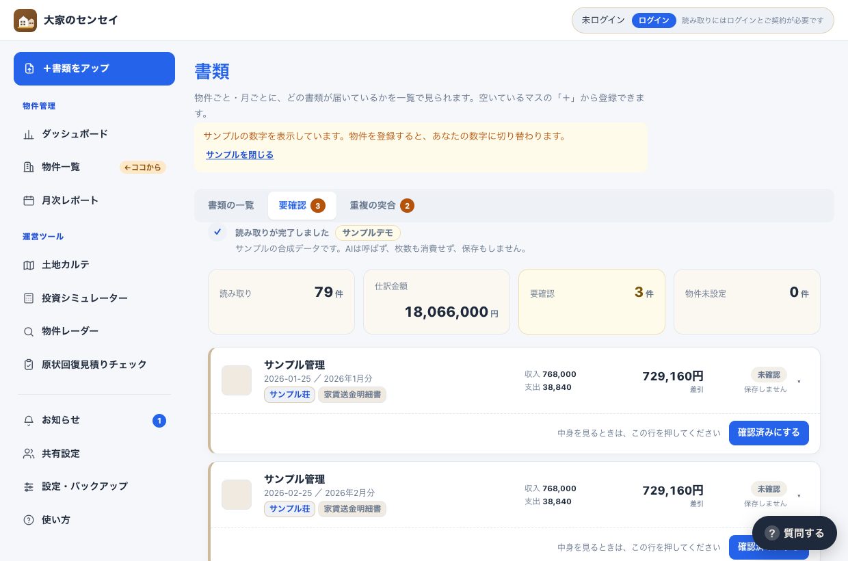848x561 pixels.
Task: Click the ダッシュボード bar chart icon
Action: [29, 134]
